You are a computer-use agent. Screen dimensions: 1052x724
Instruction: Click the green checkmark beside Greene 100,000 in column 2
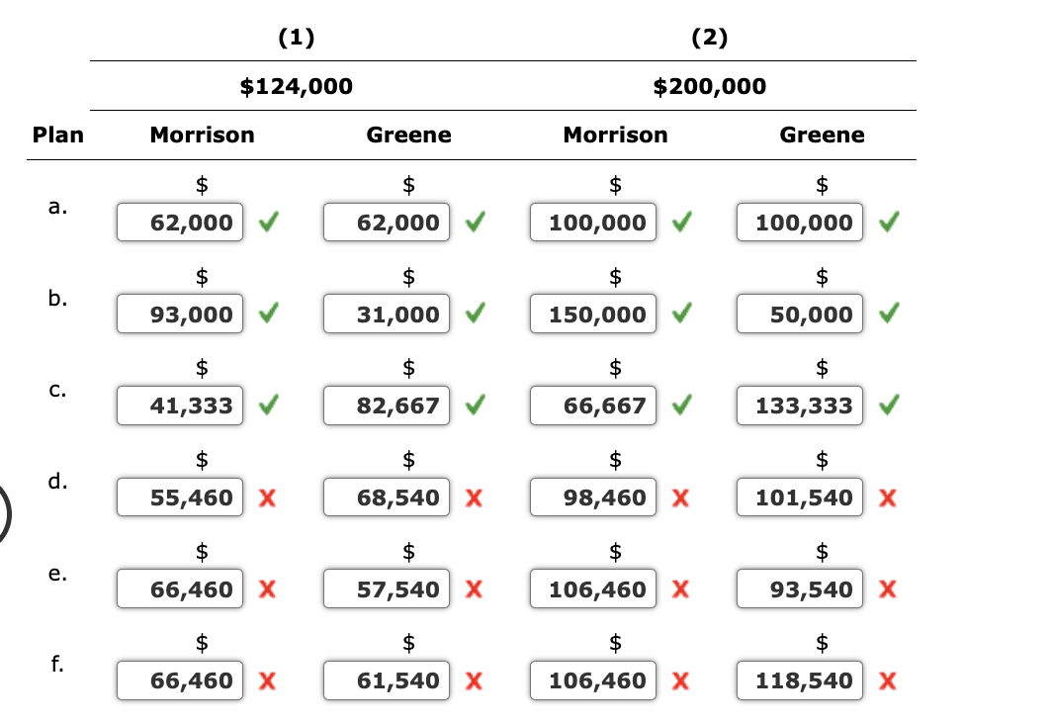887,222
